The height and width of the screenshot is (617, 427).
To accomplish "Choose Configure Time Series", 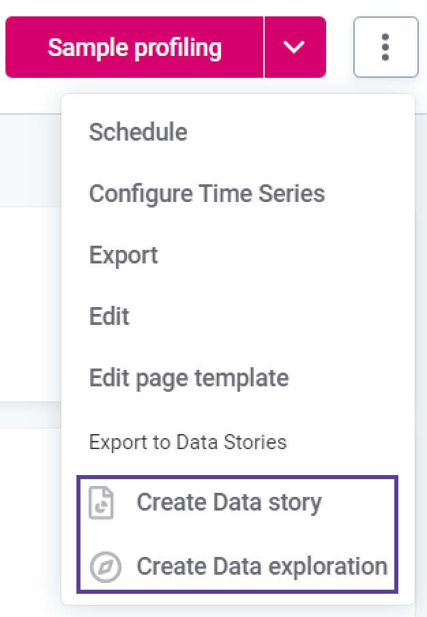I will [x=207, y=194].
